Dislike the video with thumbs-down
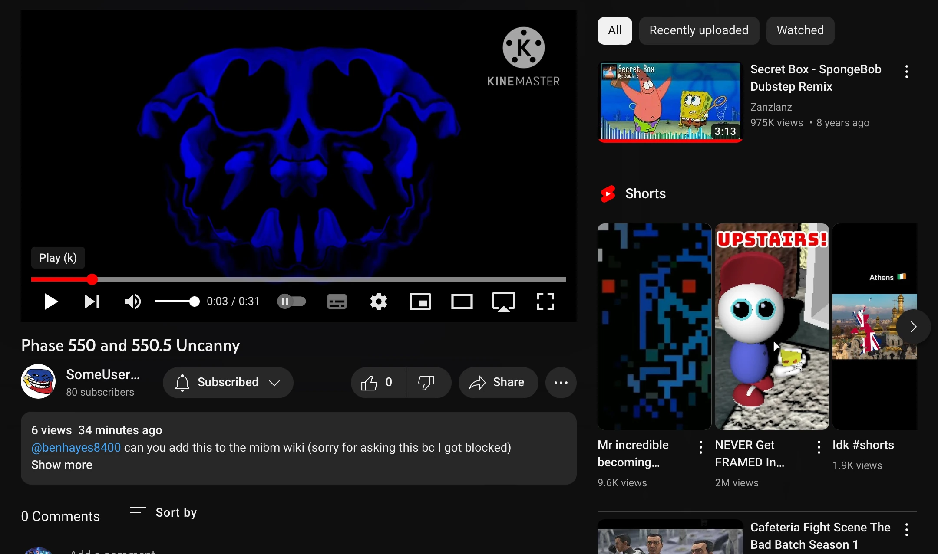 pyautogui.click(x=426, y=383)
